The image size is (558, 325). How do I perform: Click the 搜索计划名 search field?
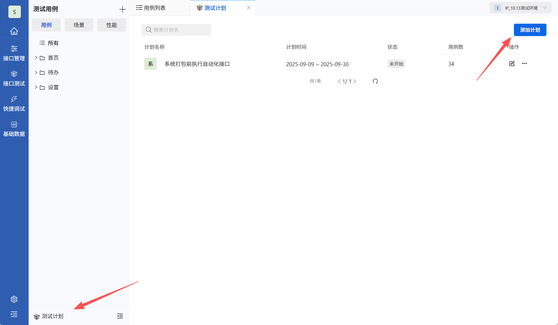click(176, 30)
